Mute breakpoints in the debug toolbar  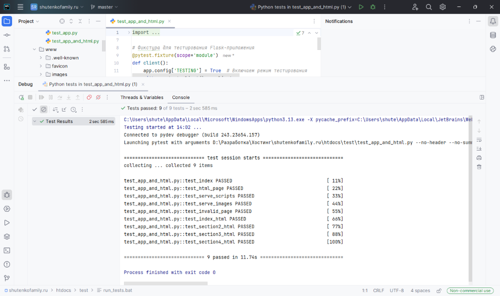(98, 97)
